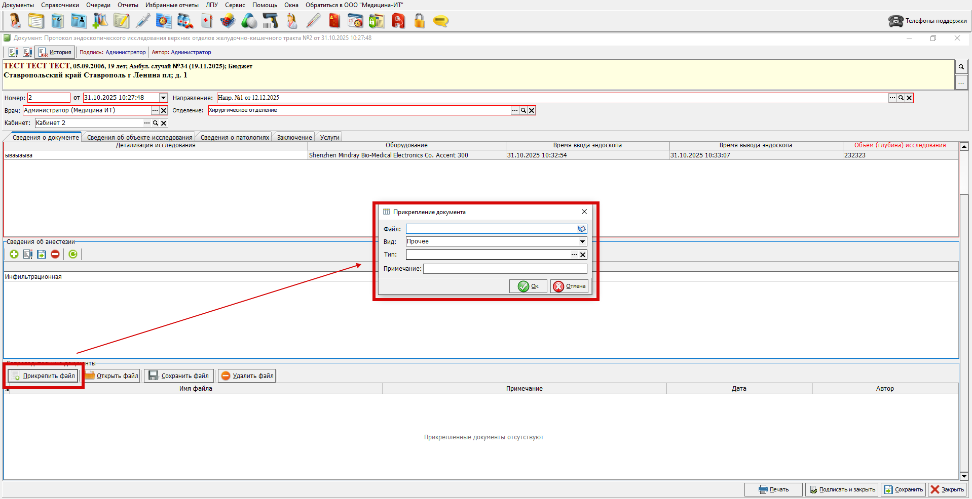Click the padlock icon in toolbar
The height and width of the screenshot is (499, 972).
point(419,21)
